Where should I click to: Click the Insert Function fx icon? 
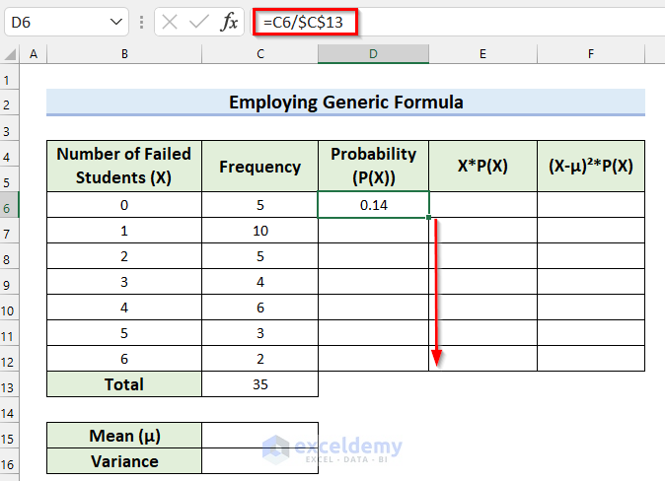pyautogui.click(x=228, y=22)
